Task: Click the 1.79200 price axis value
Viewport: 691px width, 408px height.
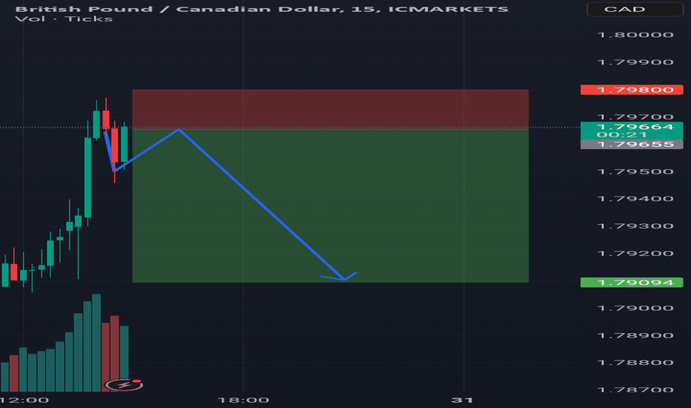Action: pyautogui.click(x=635, y=254)
